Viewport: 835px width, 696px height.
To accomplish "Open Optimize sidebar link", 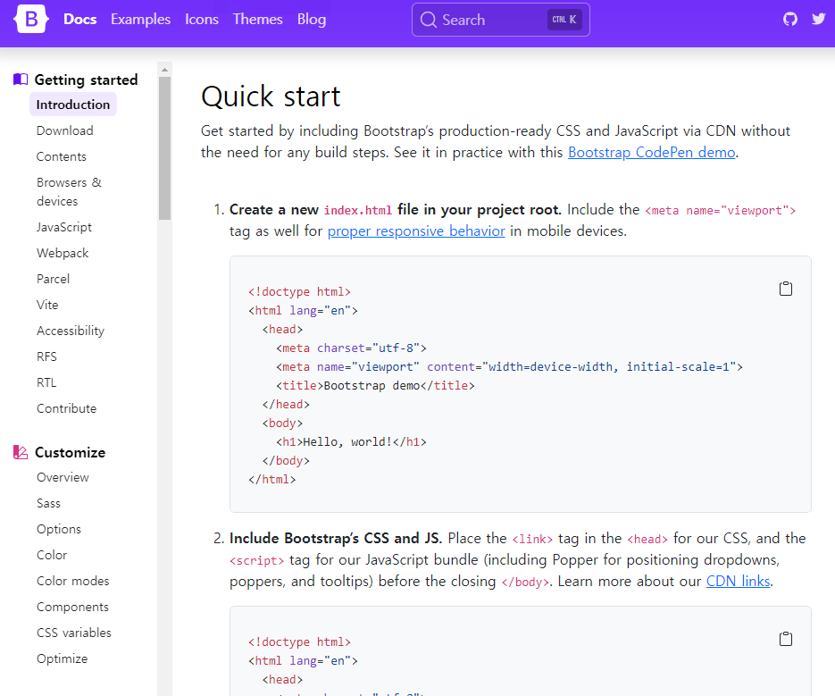I will point(62,658).
